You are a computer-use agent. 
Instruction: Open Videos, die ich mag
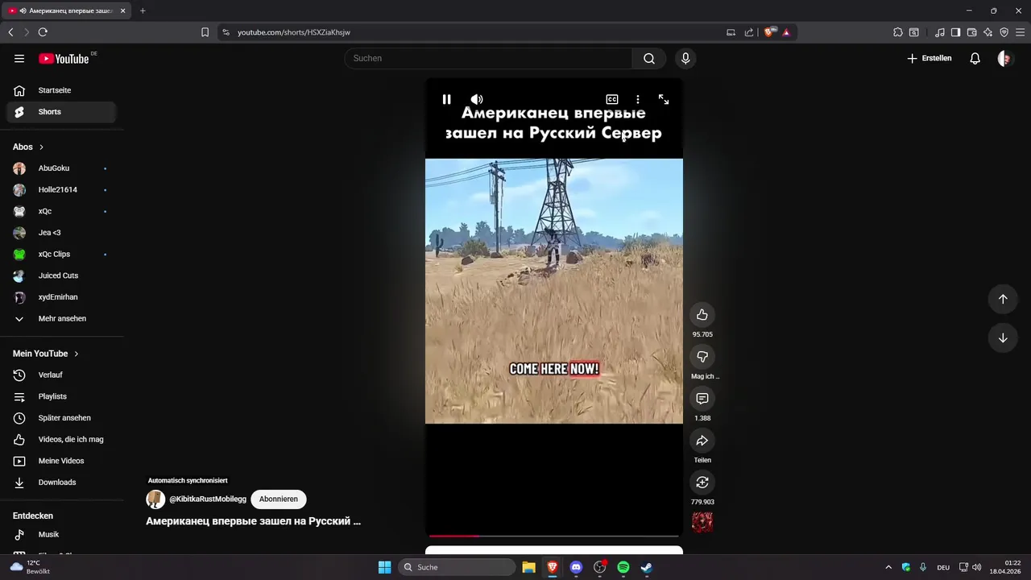click(x=61, y=439)
